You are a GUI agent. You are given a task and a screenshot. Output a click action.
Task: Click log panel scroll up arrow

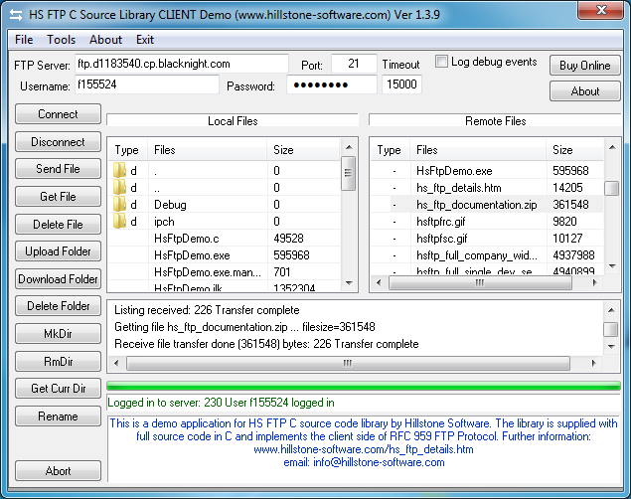pos(611,310)
